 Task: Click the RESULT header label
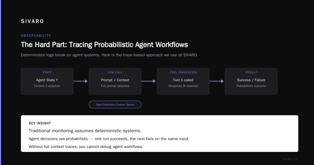[251, 72]
